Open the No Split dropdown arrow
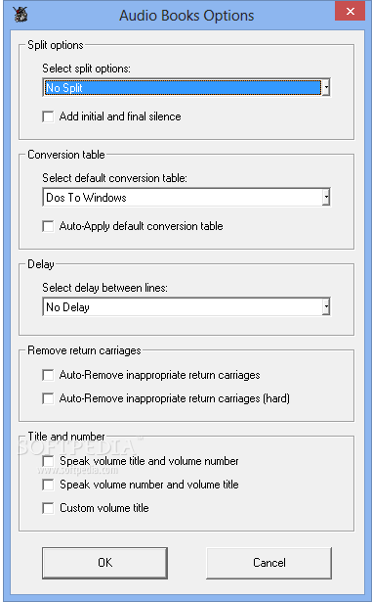The height and width of the screenshot is (602, 372). click(326, 88)
